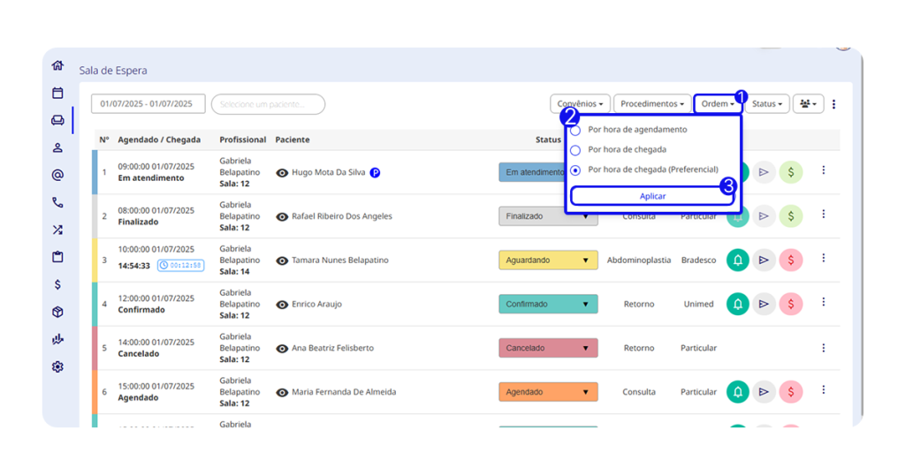Image resolution: width=905 pixels, height=475 pixels.
Task: Open the clipboard icon in sidebar
Action: click(x=57, y=257)
